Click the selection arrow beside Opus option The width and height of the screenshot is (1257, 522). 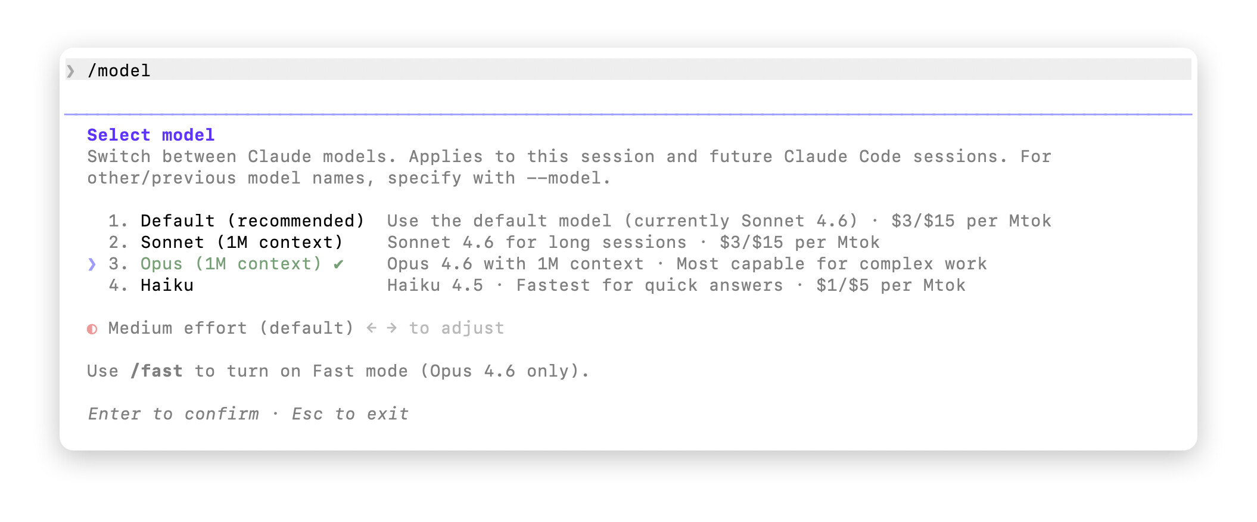[x=92, y=264]
